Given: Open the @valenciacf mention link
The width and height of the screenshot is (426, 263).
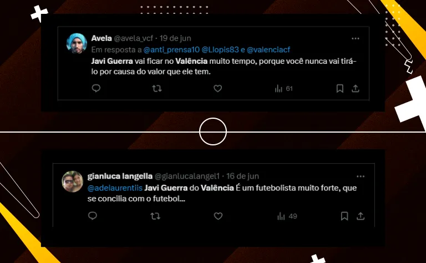Looking at the screenshot, I should coord(268,50).
